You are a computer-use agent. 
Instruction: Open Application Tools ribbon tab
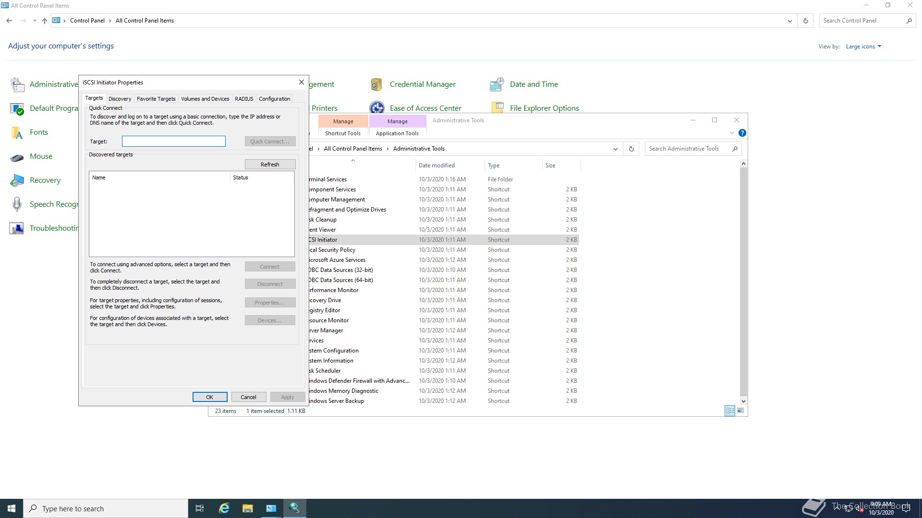tap(397, 133)
